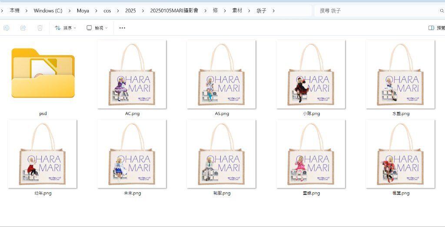Toggle the Preview pane button
This screenshot has height=227, width=445.
[x=437, y=28]
